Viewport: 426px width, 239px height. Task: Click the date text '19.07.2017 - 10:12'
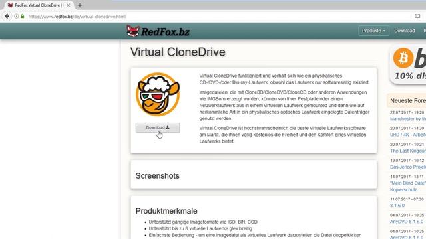[407, 161]
